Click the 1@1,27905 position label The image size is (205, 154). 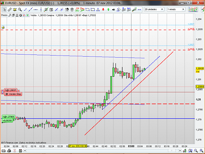click(x=9, y=117)
